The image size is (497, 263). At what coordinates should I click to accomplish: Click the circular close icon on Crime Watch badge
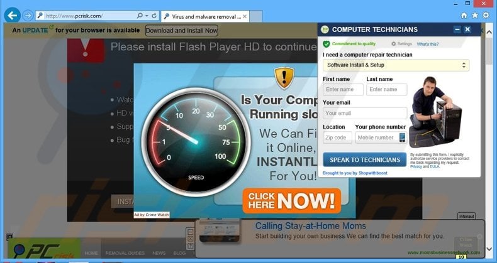pos(479,237)
